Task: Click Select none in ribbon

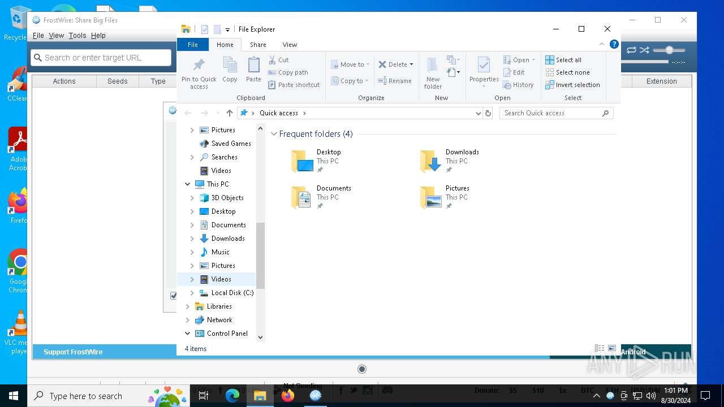Action: tap(567, 72)
